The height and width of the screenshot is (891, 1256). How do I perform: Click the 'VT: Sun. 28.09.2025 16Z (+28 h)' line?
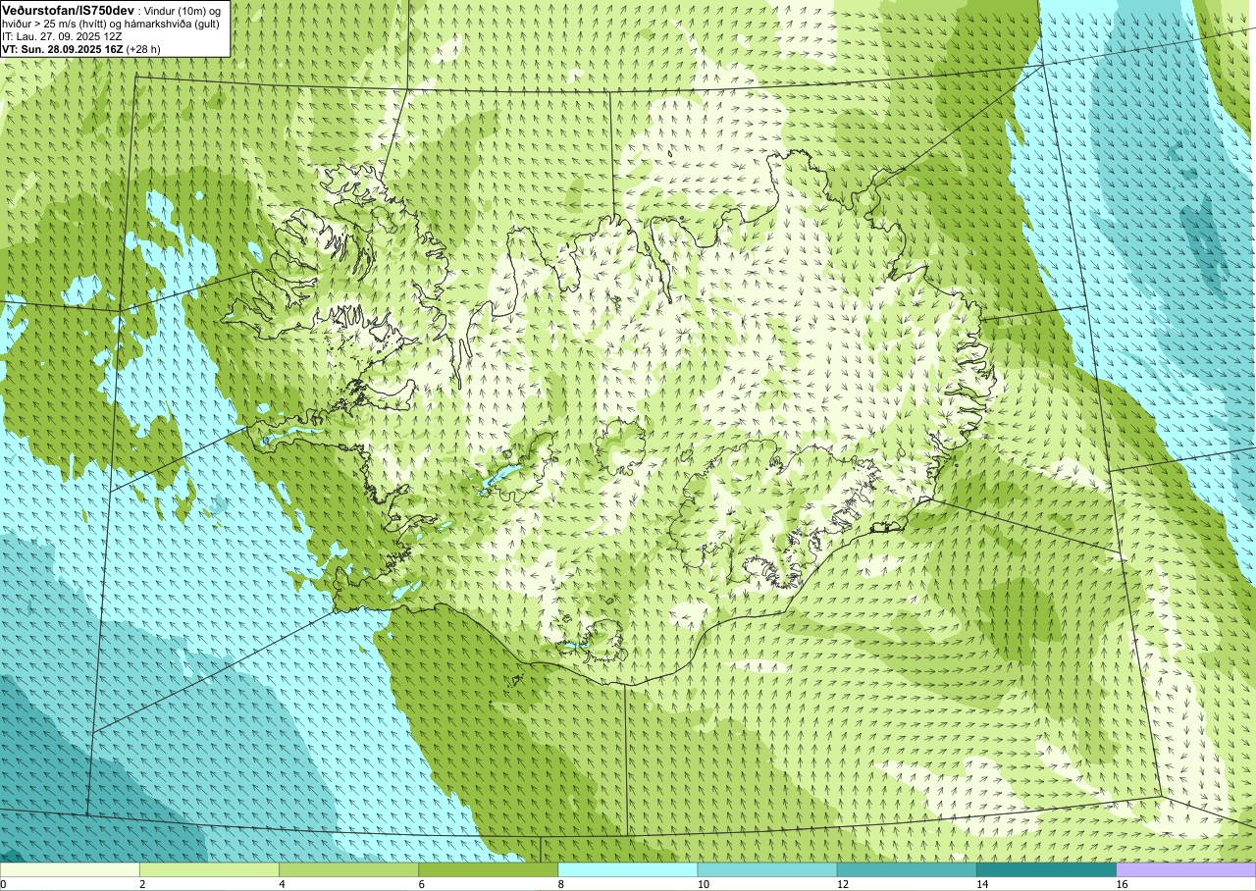tap(81, 49)
